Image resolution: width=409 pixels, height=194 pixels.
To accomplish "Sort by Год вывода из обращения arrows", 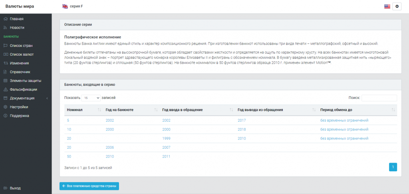I will coord(314,110).
